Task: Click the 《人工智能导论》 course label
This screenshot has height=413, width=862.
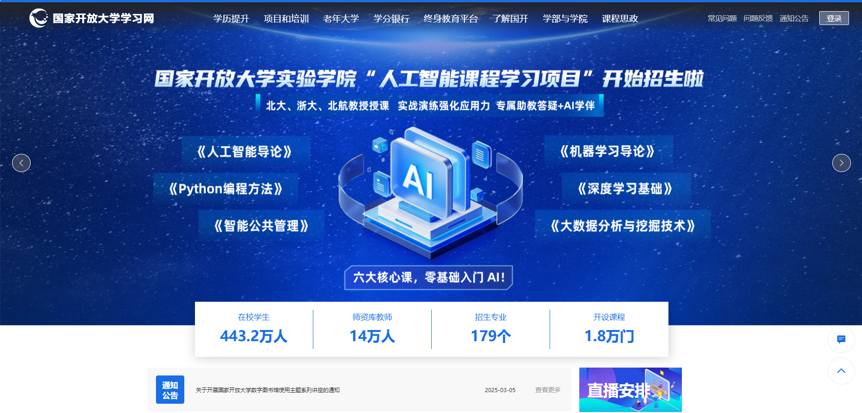Action: [245, 152]
